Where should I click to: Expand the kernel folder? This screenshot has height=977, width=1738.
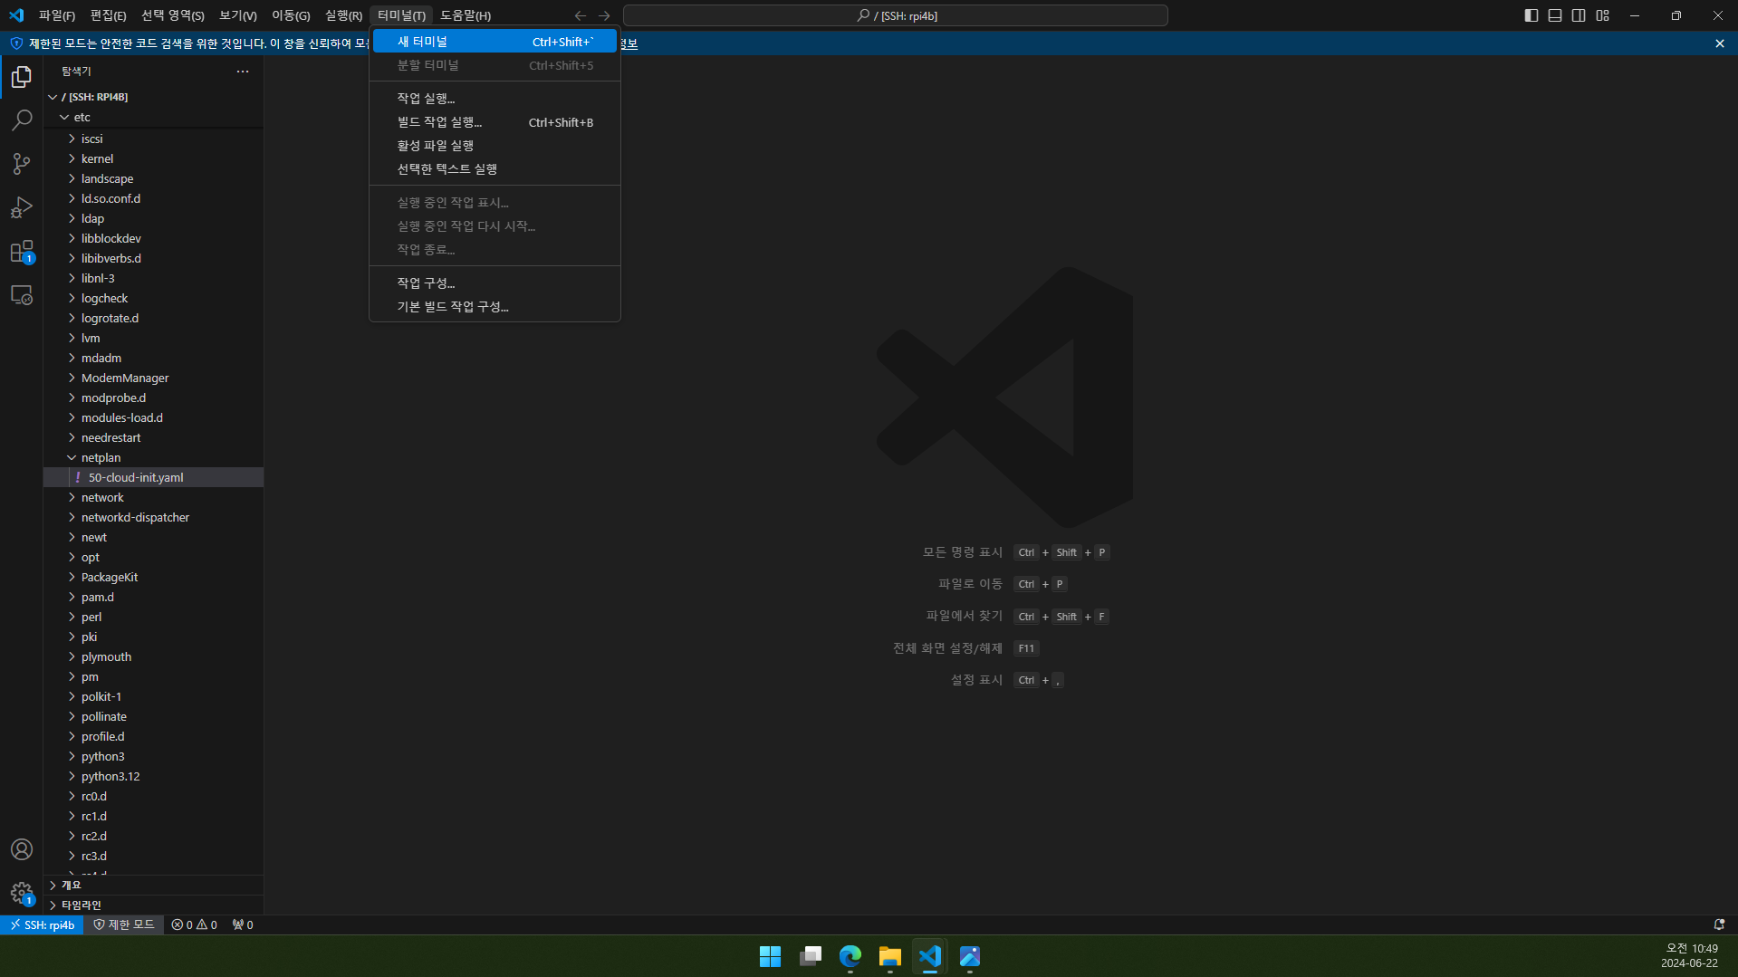click(x=154, y=159)
